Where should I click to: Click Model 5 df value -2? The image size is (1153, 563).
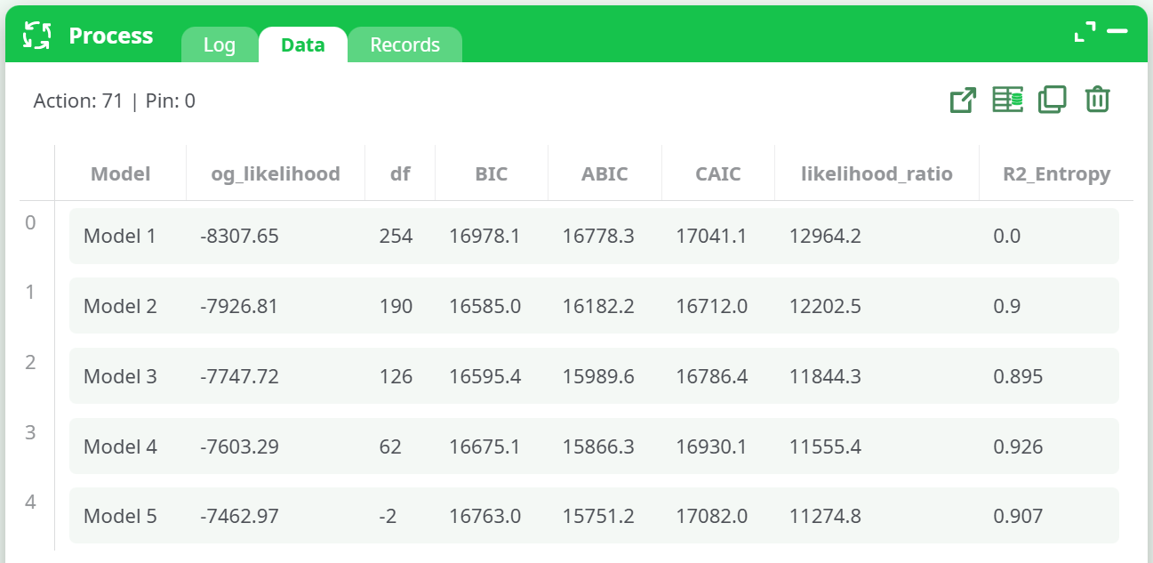click(388, 517)
